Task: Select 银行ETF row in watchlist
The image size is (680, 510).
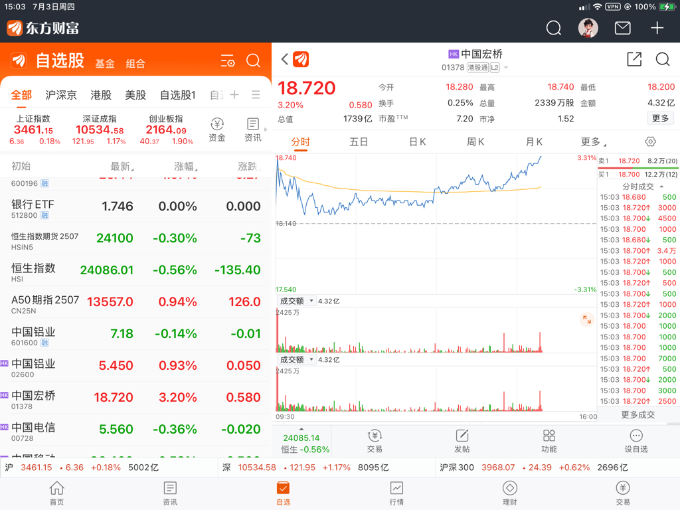Action: pyautogui.click(x=135, y=207)
